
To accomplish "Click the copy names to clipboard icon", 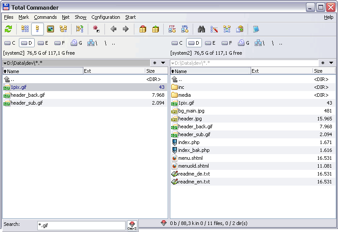I will tap(240, 29).
